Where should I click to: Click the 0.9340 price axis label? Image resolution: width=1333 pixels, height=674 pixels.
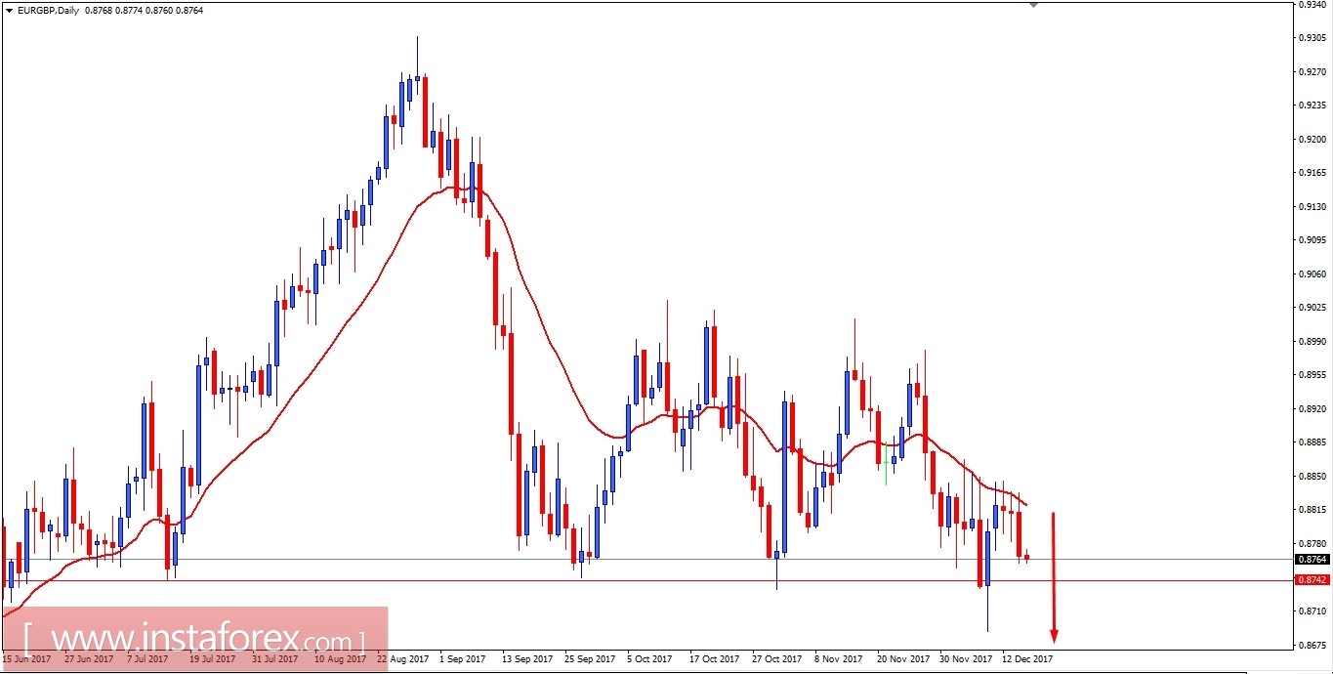(1312, 4)
